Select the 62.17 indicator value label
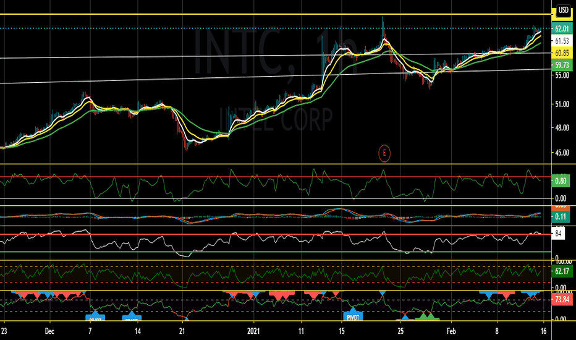The height and width of the screenshot is (340, 576). (562, 271)
